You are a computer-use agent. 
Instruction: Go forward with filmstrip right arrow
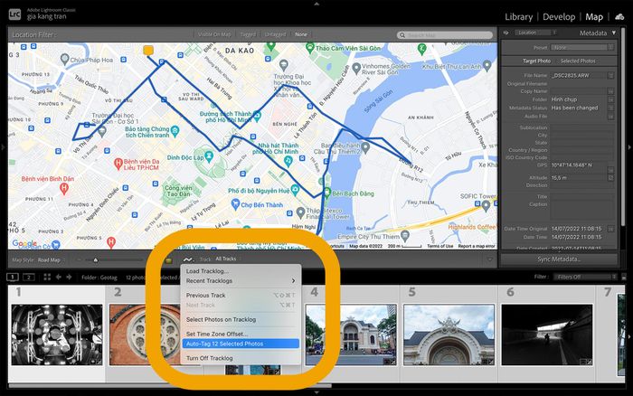click(69, 277)
